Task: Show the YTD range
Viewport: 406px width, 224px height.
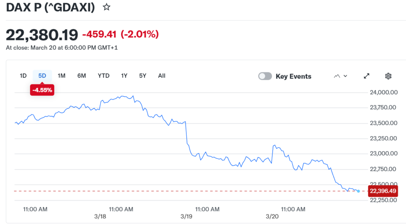Action: tap(103, 76)
